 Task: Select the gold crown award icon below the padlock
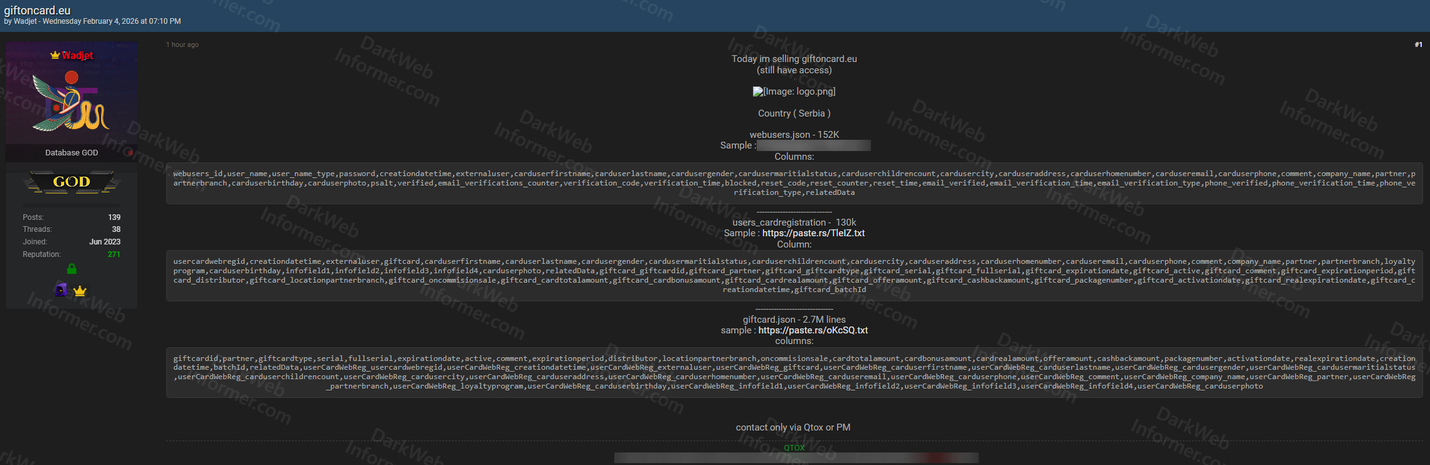[x=80, y=291]
